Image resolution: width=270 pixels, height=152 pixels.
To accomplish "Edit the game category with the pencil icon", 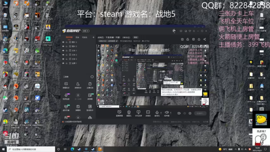I will pos(117,41).
